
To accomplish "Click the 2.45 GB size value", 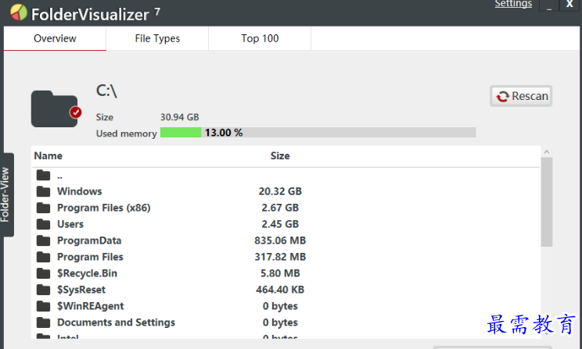I will click(x=280, y=224).
